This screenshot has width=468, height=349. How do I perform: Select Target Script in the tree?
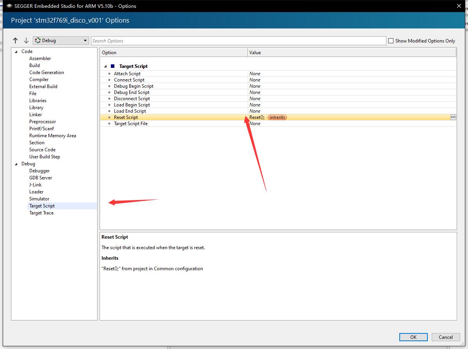[x=42, y=206]
